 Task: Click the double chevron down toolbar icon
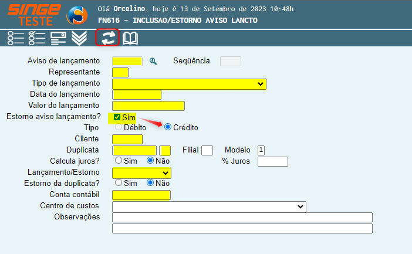(x=79, y=38)
